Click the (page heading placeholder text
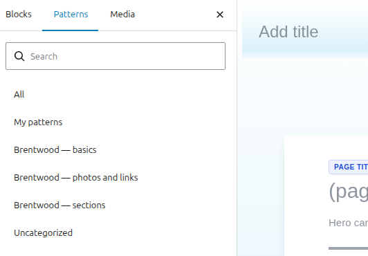This screenshot has height=256, width=368. coord(349,192)
